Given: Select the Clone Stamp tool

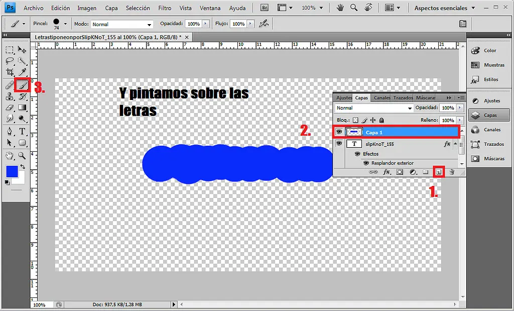Looking at the screenshot, I should pyautogui.click(x=9, y=96).
